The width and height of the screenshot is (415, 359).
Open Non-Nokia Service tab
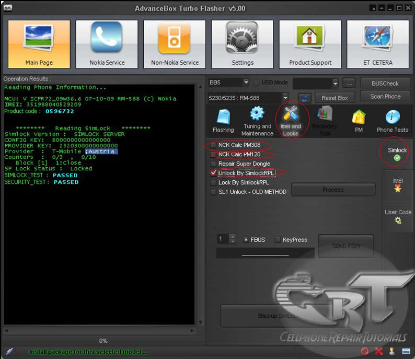pos(175,44)
